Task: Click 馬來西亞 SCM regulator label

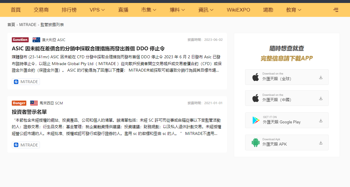Action: [51, 103]
